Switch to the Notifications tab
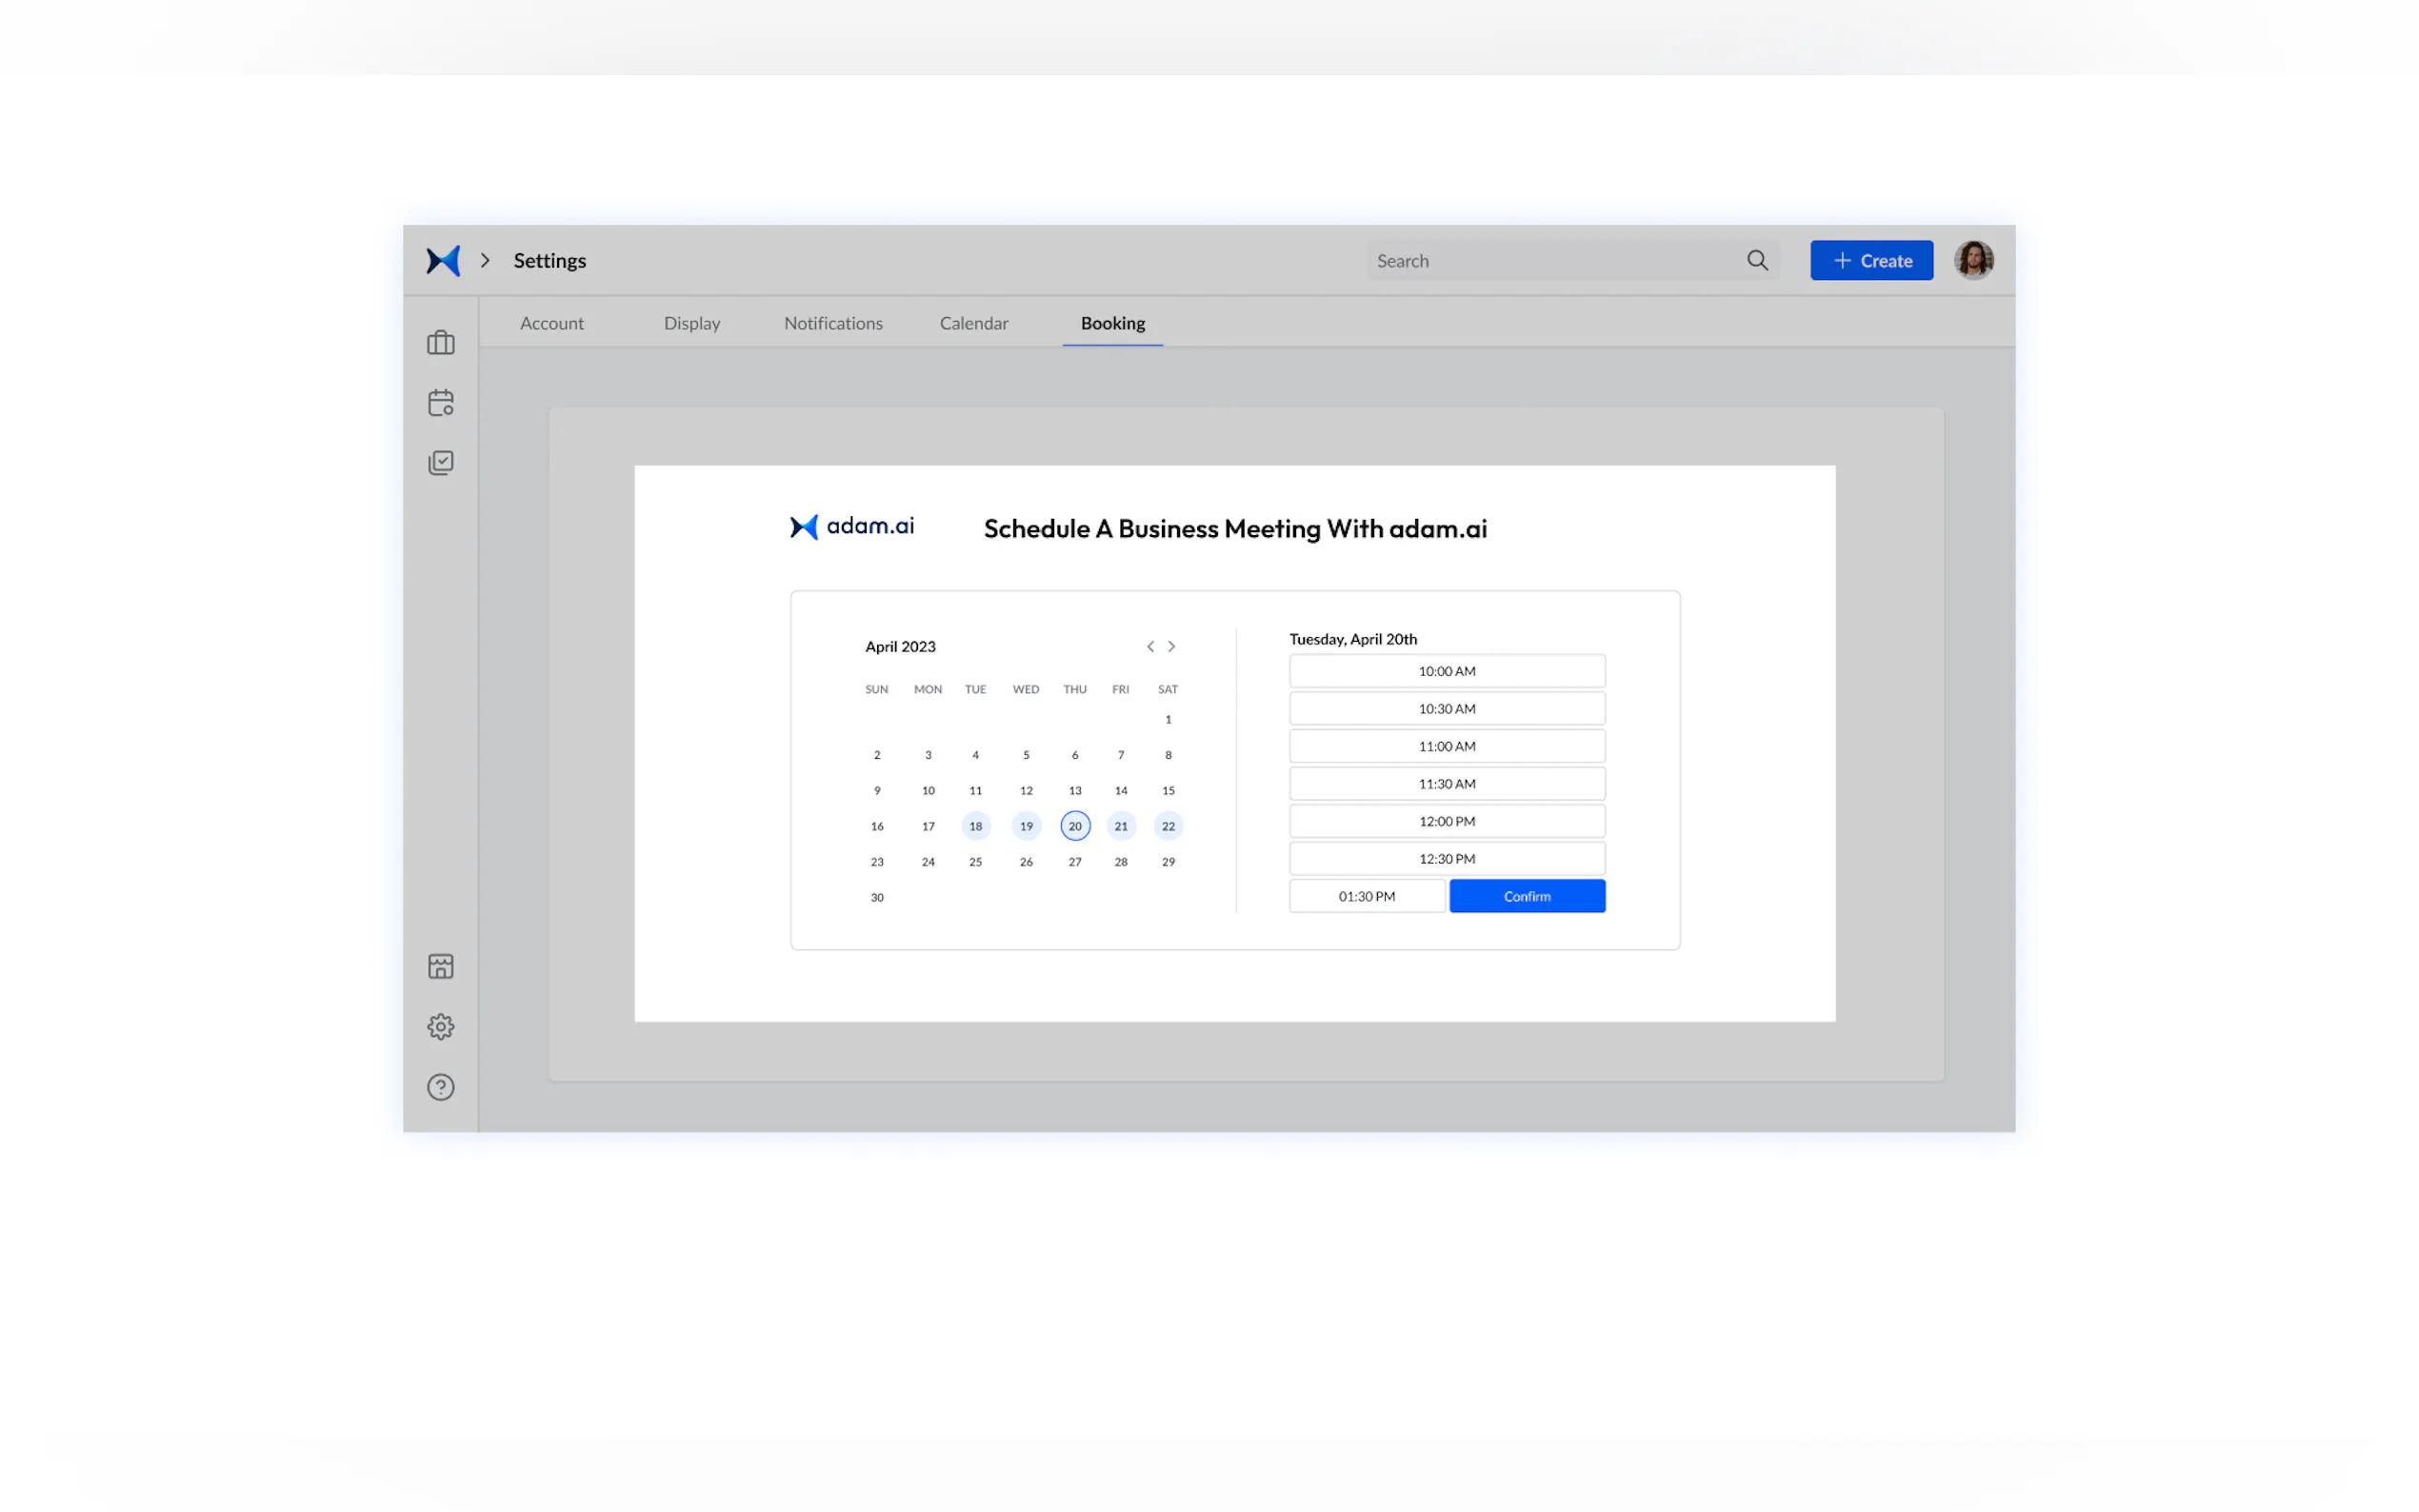Viewport: 2419px width, 1512px height. click(833, 323)
